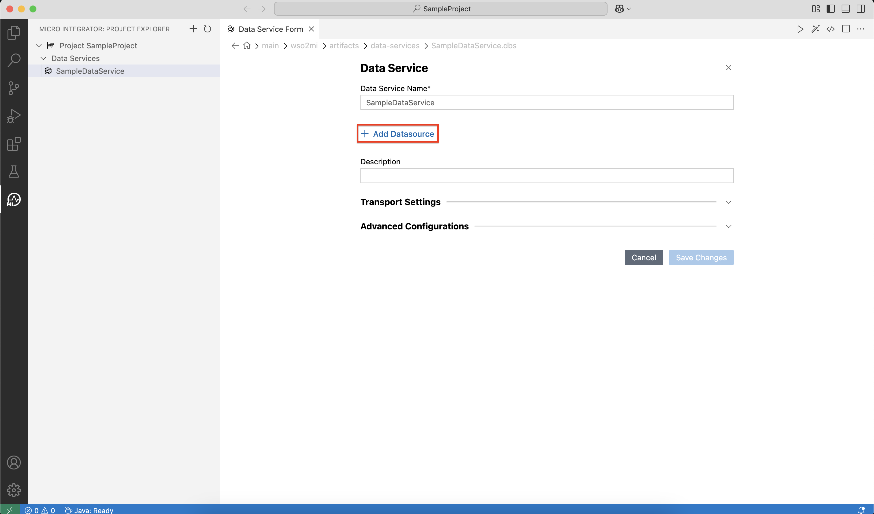Split the editor using split icon
The height and width of the screenshot is (514, 874).
(x=846, y=29)
